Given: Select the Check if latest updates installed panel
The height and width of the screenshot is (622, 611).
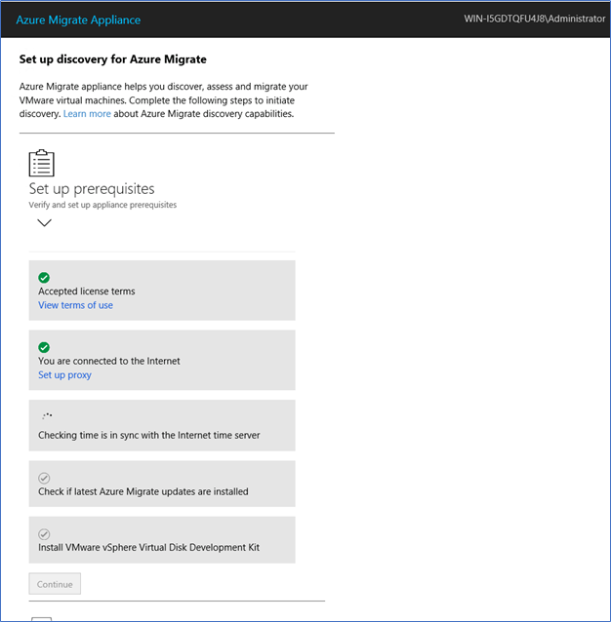Looking at the screenshot, I should (162, 484).
